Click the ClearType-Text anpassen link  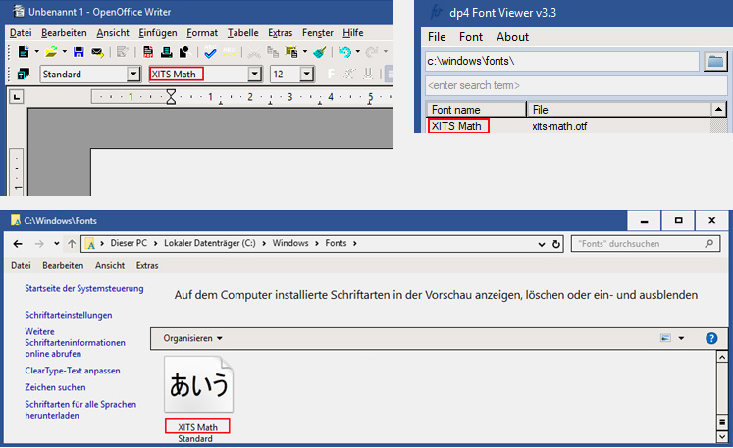(73, 371)
